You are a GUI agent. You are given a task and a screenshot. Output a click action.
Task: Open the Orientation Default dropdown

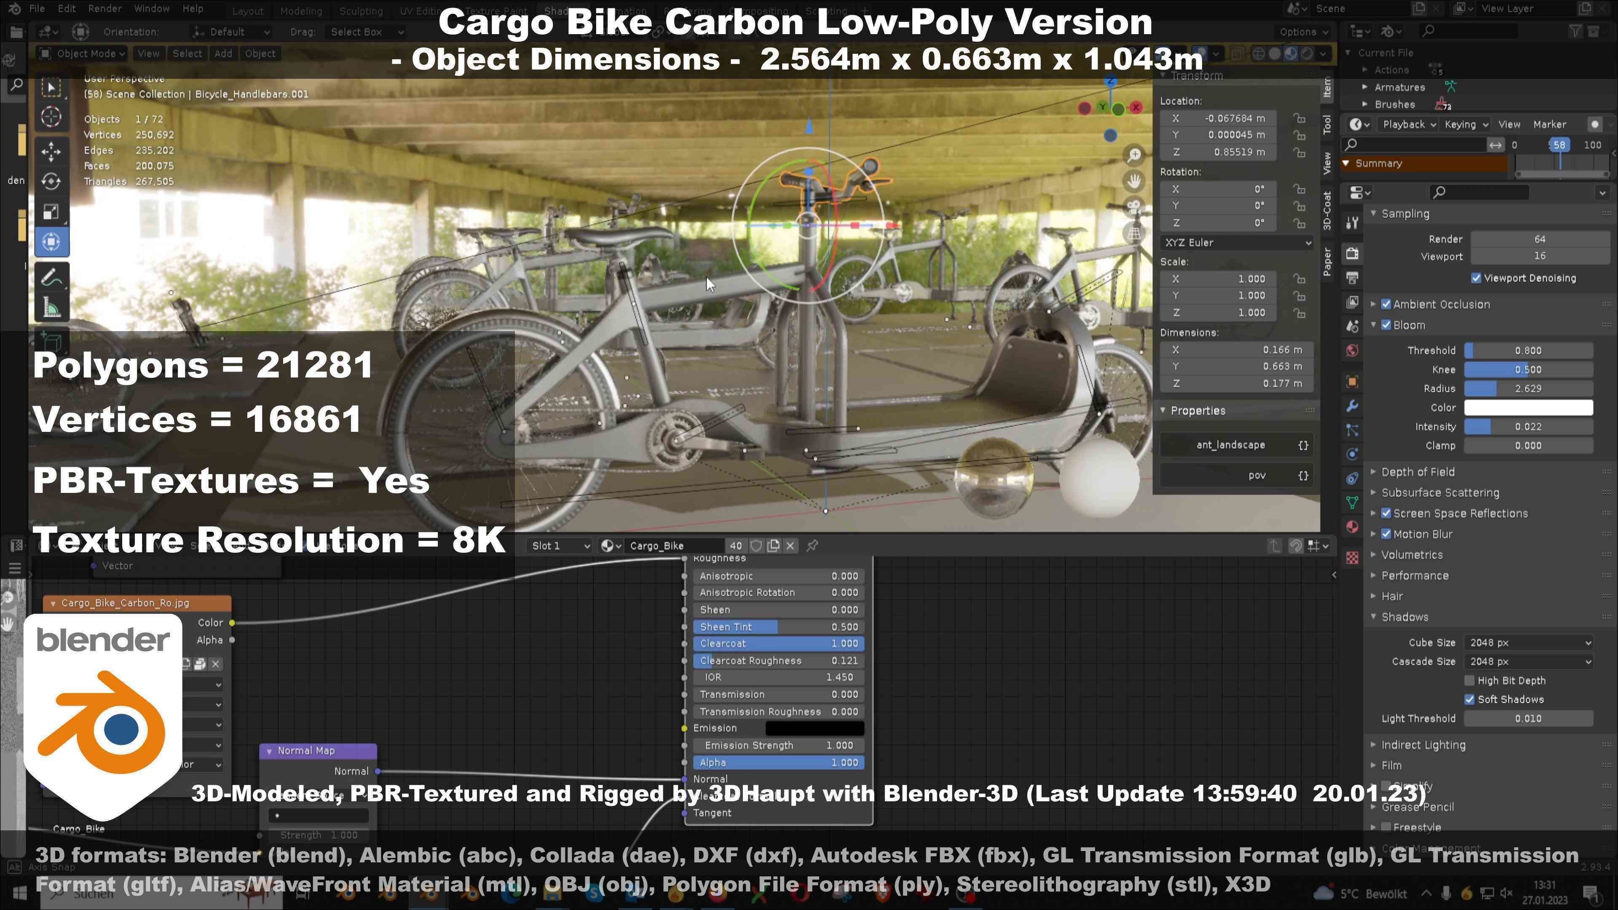click(232, 32)
